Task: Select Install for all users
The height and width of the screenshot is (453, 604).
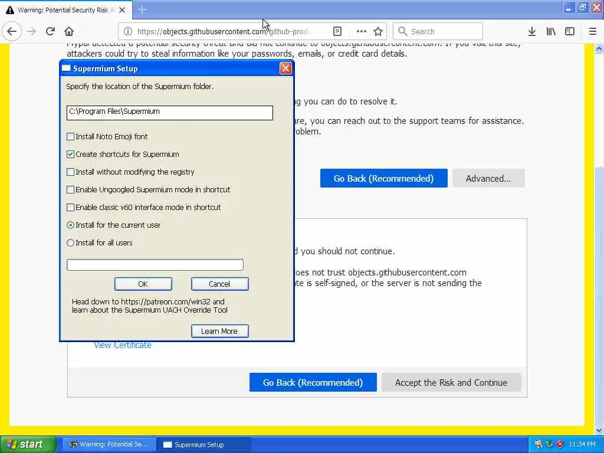Action: [71, 242]
